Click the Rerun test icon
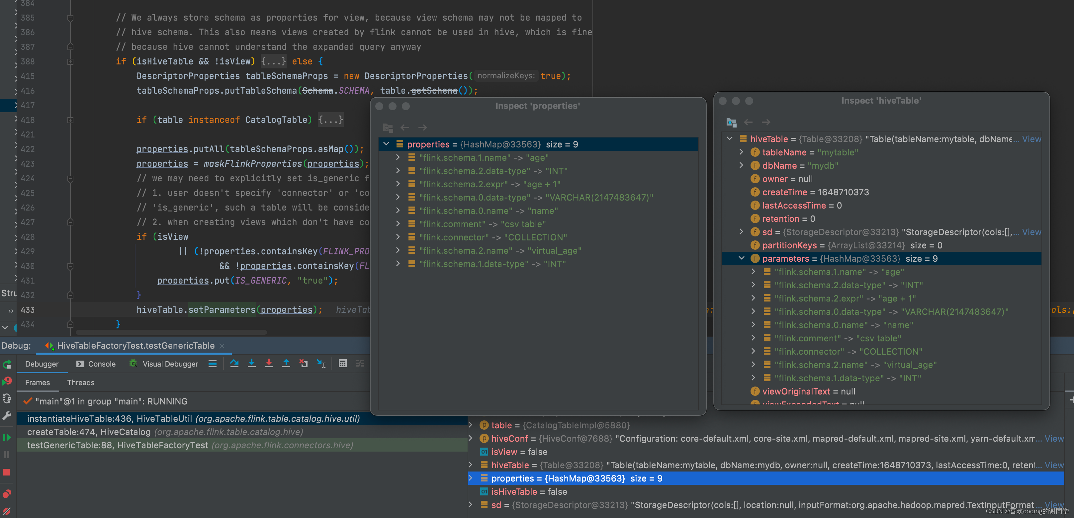1074x518 pixels. [7, 365]
